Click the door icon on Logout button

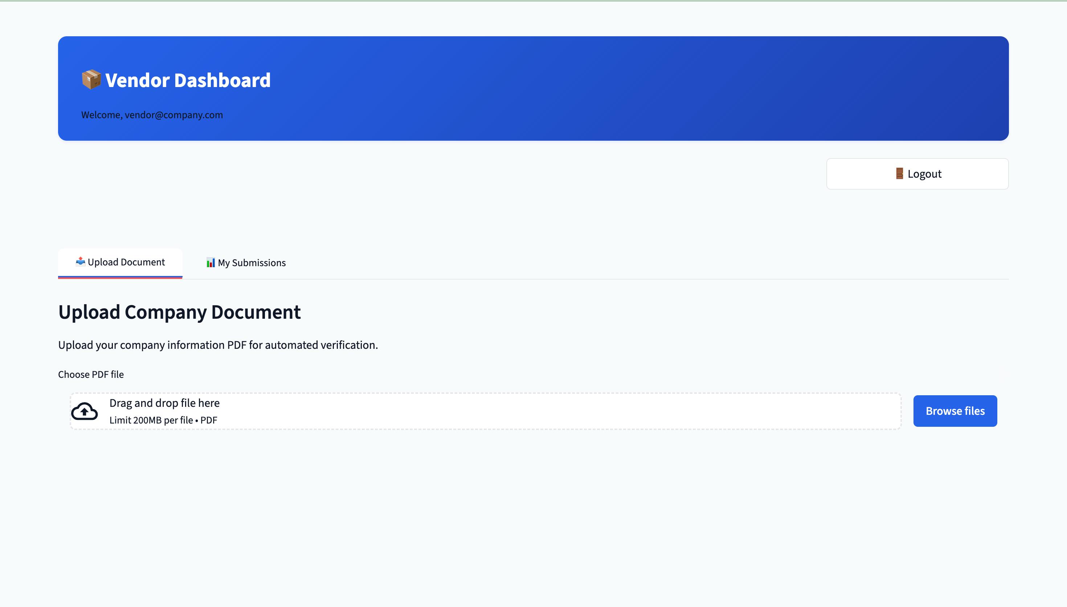coord(899,173)
